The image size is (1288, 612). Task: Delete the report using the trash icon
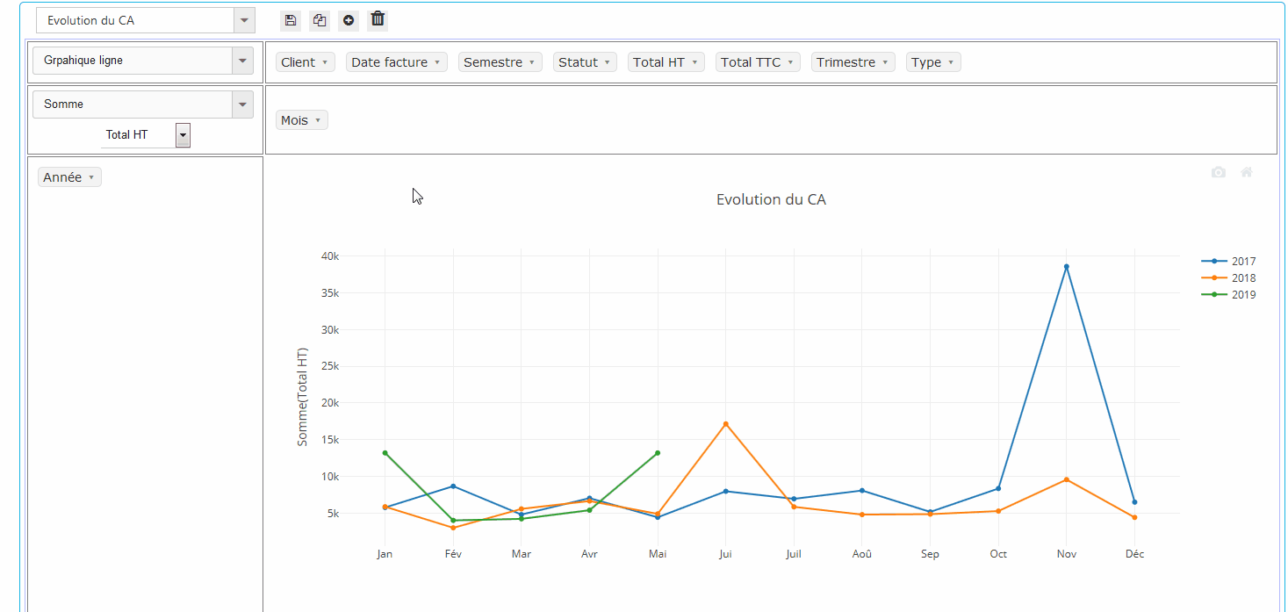(378, 19)
